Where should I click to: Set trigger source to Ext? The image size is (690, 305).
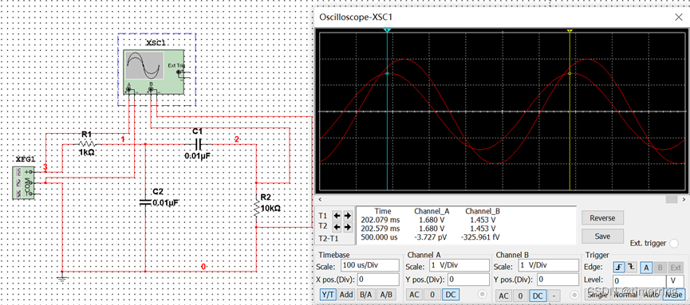pyautogui.click(x=676, y=268)
